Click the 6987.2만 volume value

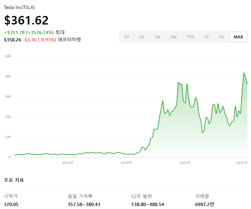click(205, 204)
